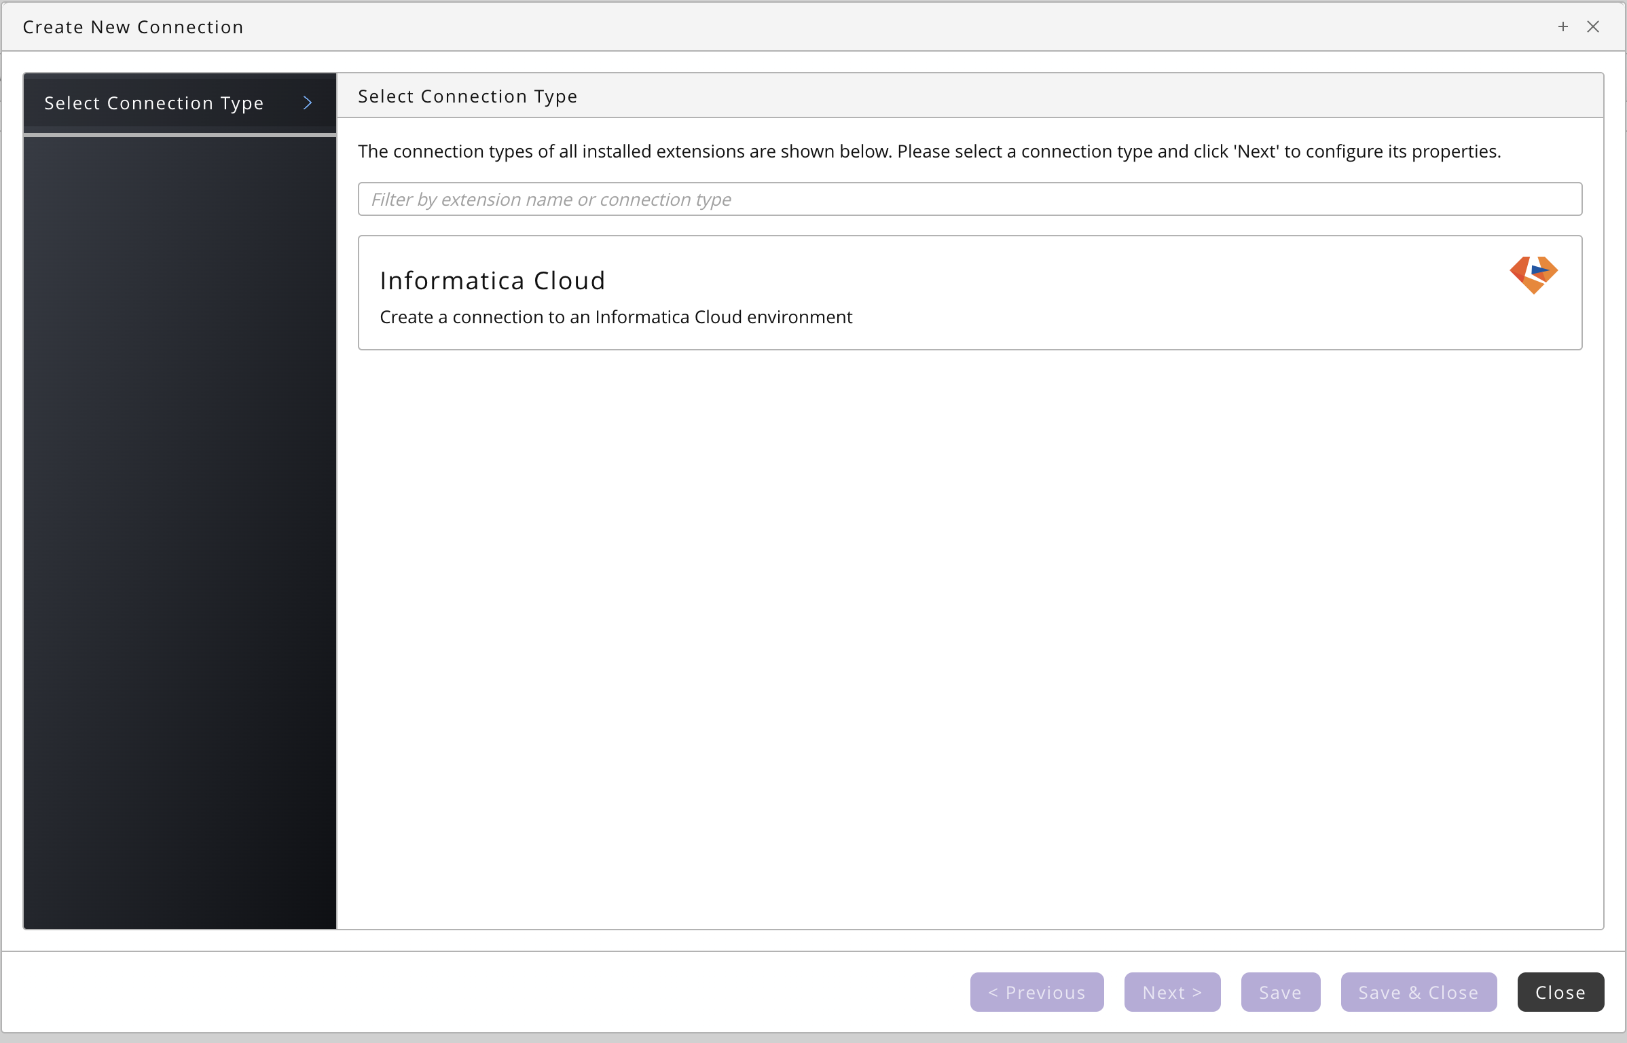This screenshot has width=1627, height=1043.
Task: Click the filter by extension name field
Action: pos(970,199)
